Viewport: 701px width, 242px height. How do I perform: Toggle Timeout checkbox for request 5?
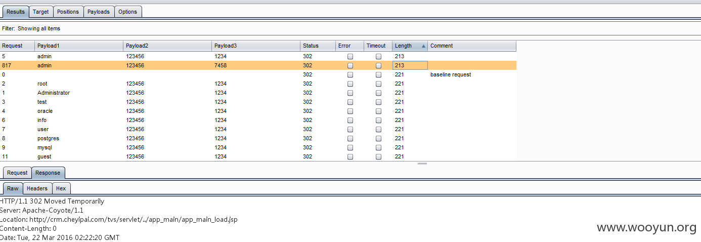tap(378, 57)
